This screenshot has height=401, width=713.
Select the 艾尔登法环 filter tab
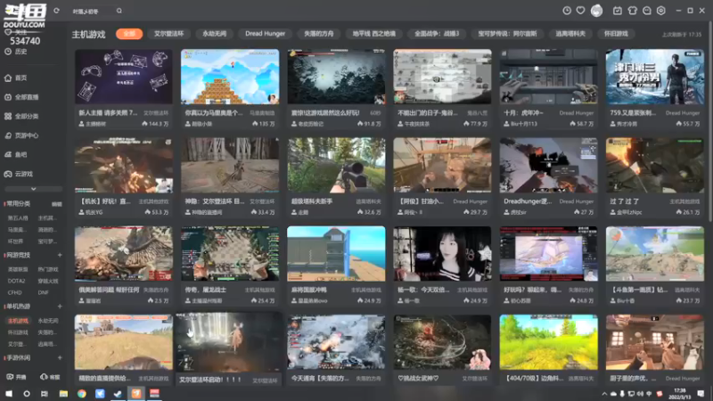tap(168, 34)
